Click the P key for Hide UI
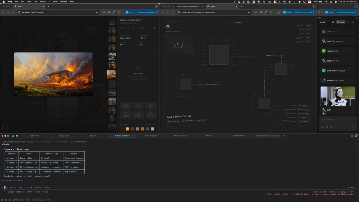The width and height of the screenshot is (359, 202). pyautogui.click(x=308, y=30)
